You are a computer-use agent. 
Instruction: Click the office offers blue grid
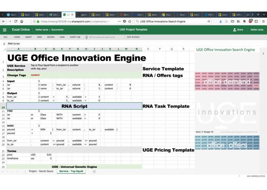[227, 143]
